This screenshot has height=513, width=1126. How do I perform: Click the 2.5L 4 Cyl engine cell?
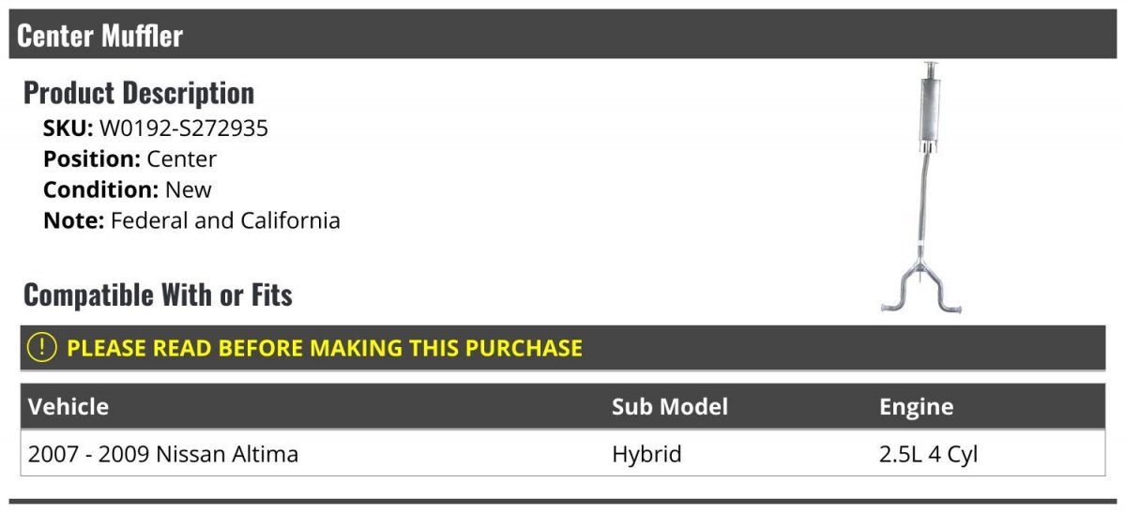(x=928, y=455)
